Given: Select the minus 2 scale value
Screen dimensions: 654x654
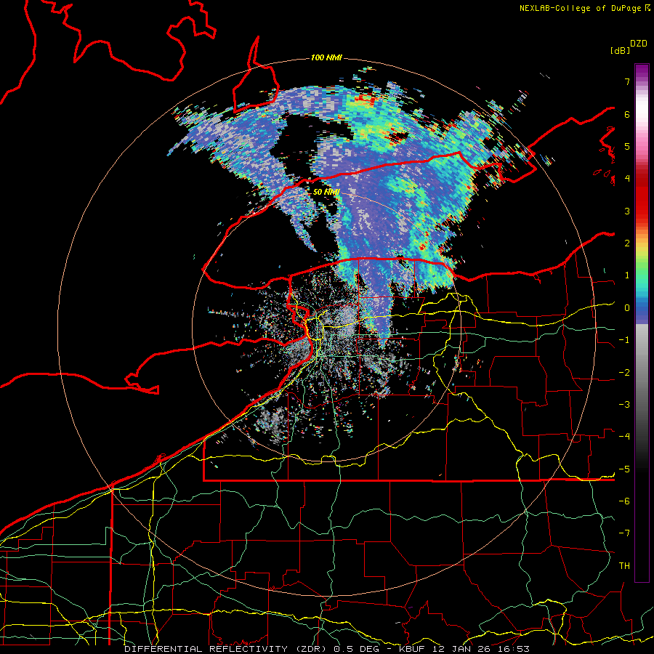Looking at the screenshot, I should 624,373.
